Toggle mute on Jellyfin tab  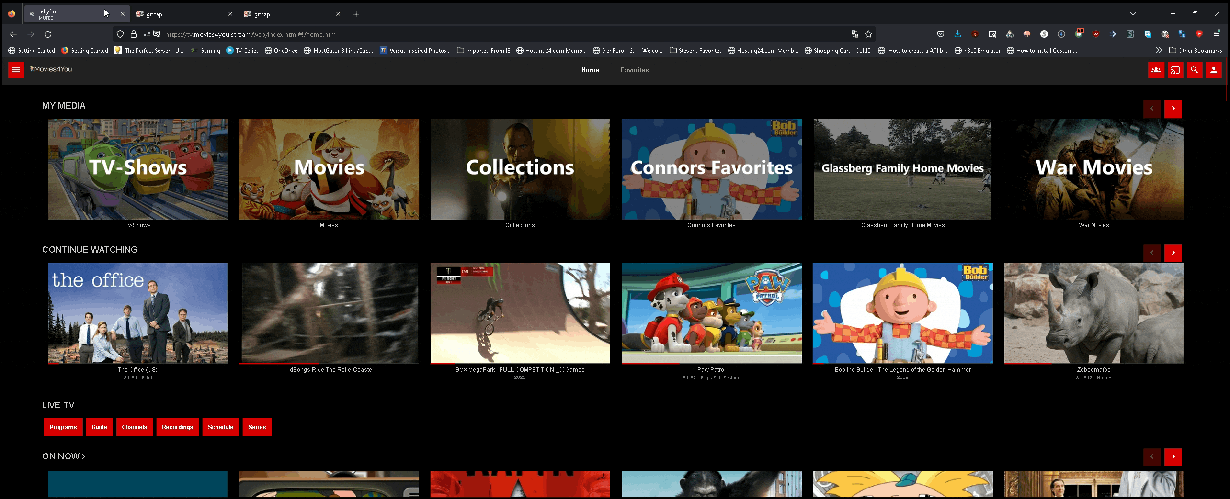pos(32,14)
